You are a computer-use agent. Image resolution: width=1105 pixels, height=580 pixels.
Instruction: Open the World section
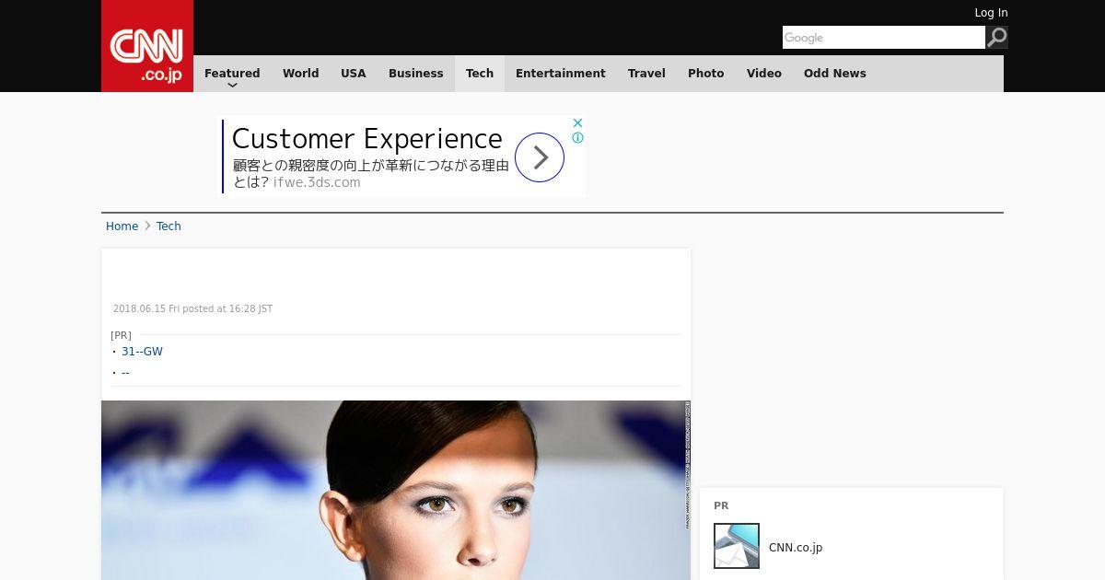(300, 74)
